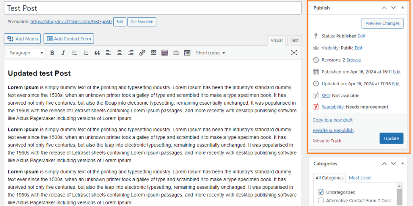Insert the Read More tag

153,53
